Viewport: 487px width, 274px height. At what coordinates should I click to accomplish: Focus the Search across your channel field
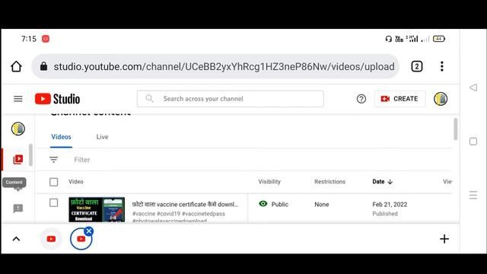[231, 99]
